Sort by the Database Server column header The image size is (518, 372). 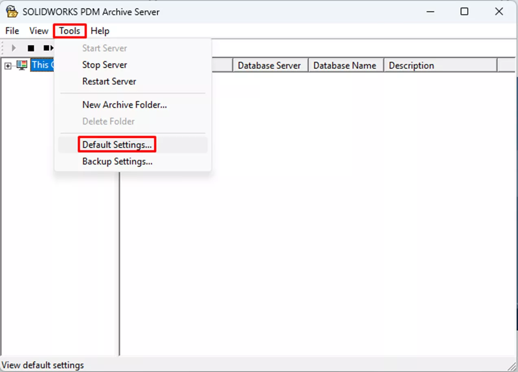coord(271,65)
